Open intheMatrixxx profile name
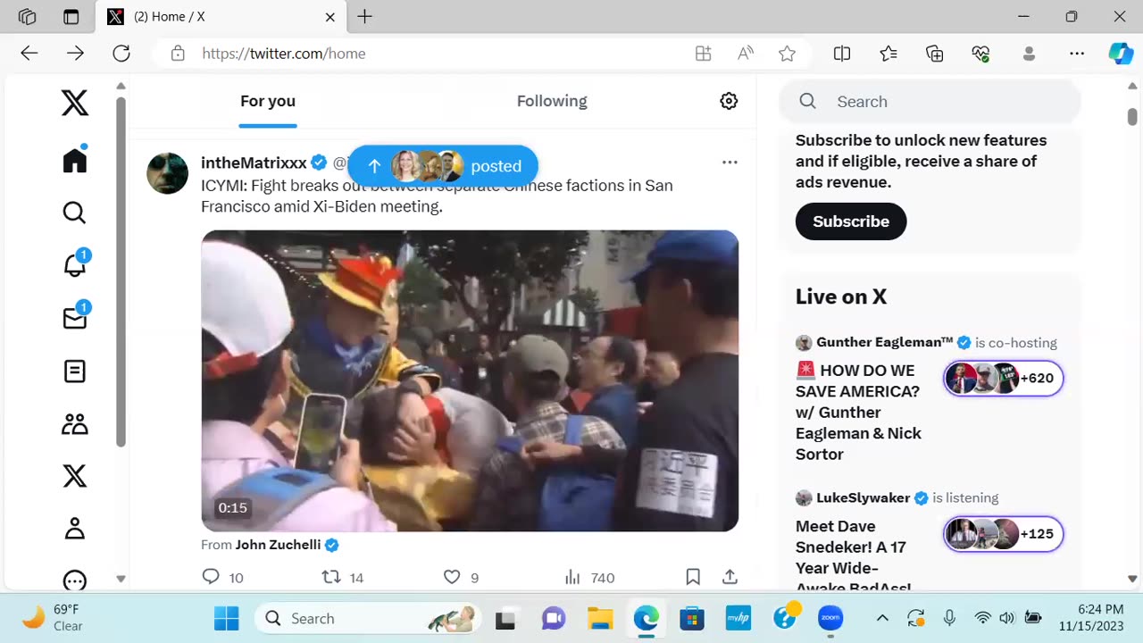This screenshot has width=1143, height=643. coord(254,163)
